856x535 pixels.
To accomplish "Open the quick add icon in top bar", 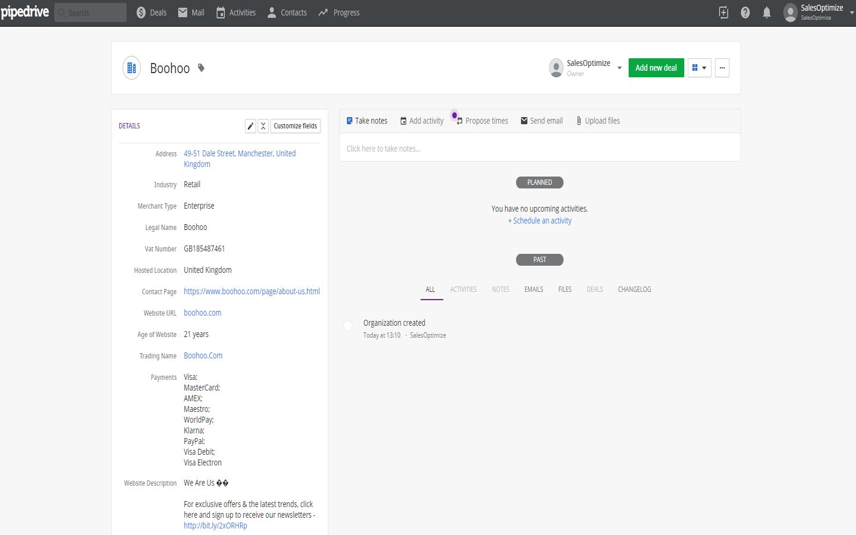I will [723, 12].
